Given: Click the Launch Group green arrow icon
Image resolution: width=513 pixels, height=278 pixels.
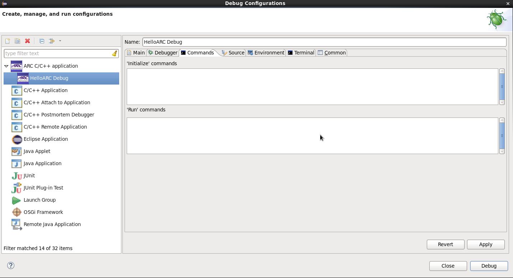Looking at the screenshot, I should (16, 200).
